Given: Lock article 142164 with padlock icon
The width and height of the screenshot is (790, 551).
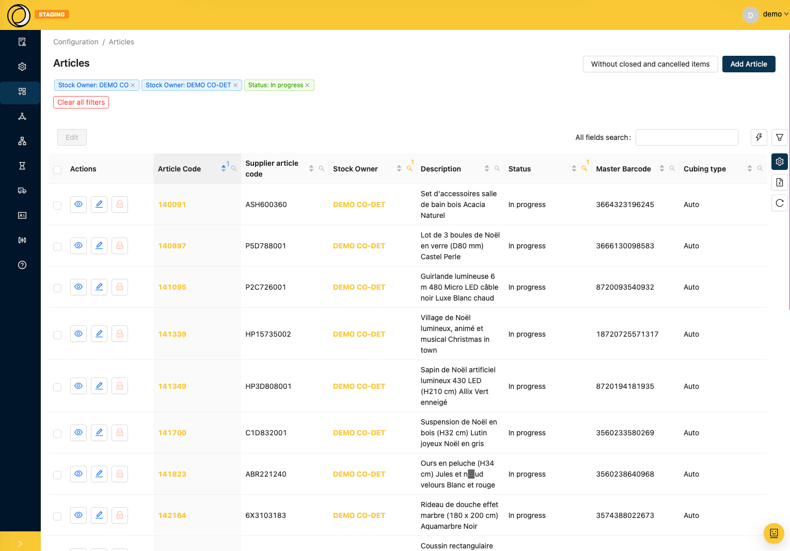Looking at the screenshot, I should tap(120, 515).
